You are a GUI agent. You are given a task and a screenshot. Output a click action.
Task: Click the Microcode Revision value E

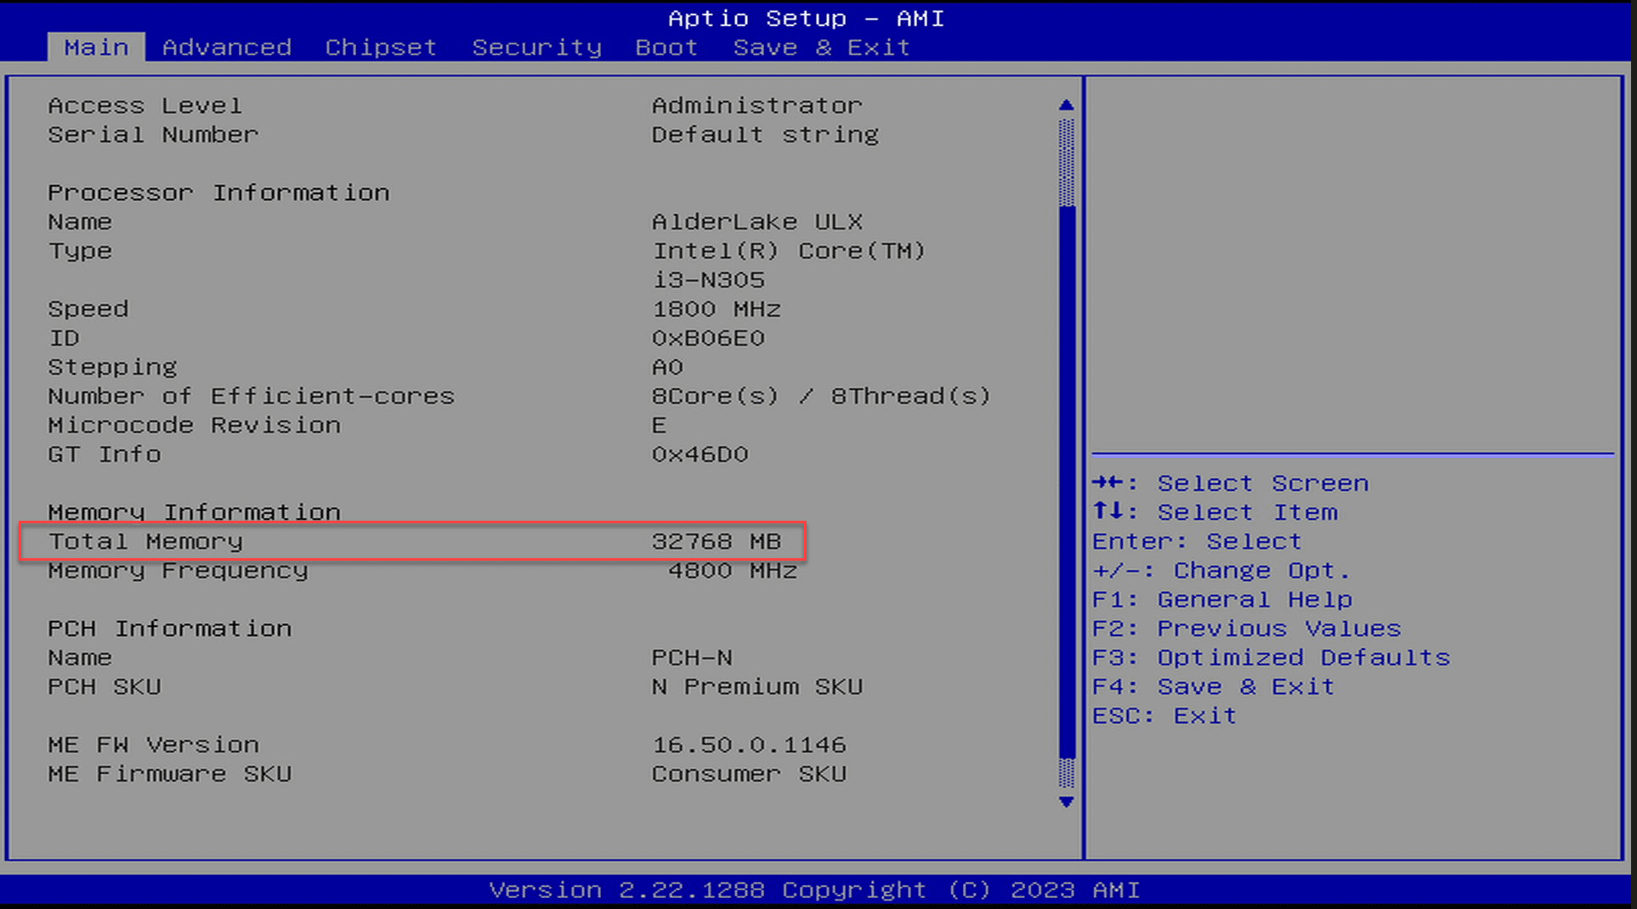pos(660,425)
